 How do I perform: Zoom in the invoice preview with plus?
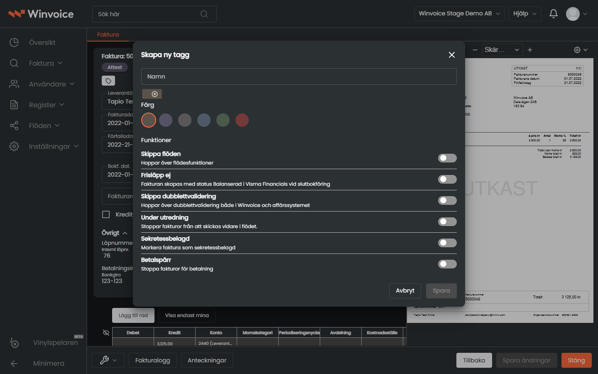[x=530, y=50]
